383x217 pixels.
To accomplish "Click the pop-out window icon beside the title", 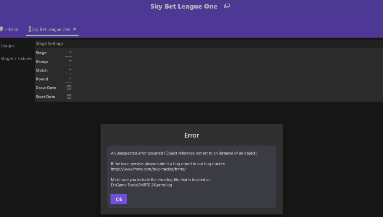I will (x=227, y=6).
